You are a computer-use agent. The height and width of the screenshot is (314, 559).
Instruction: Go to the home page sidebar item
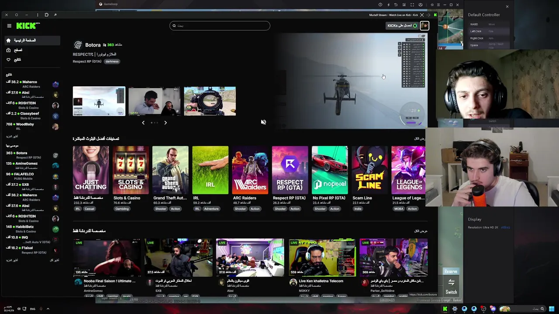33,40
